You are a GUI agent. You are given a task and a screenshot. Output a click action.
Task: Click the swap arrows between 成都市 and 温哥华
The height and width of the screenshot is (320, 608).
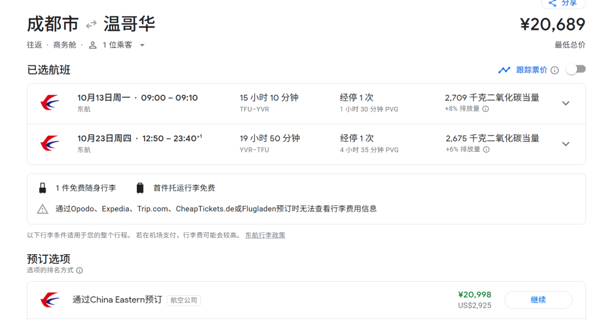pyautogui.click(x=91, y=25)
